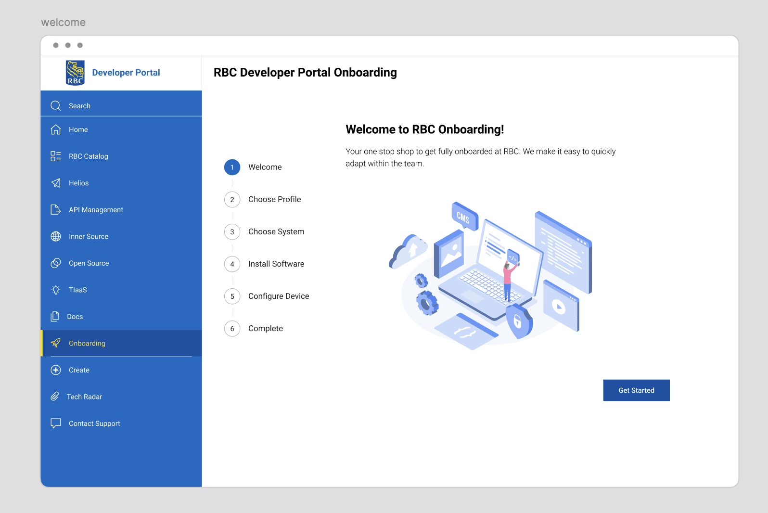Click the Open Source circle icon

[x=56, y=263]
